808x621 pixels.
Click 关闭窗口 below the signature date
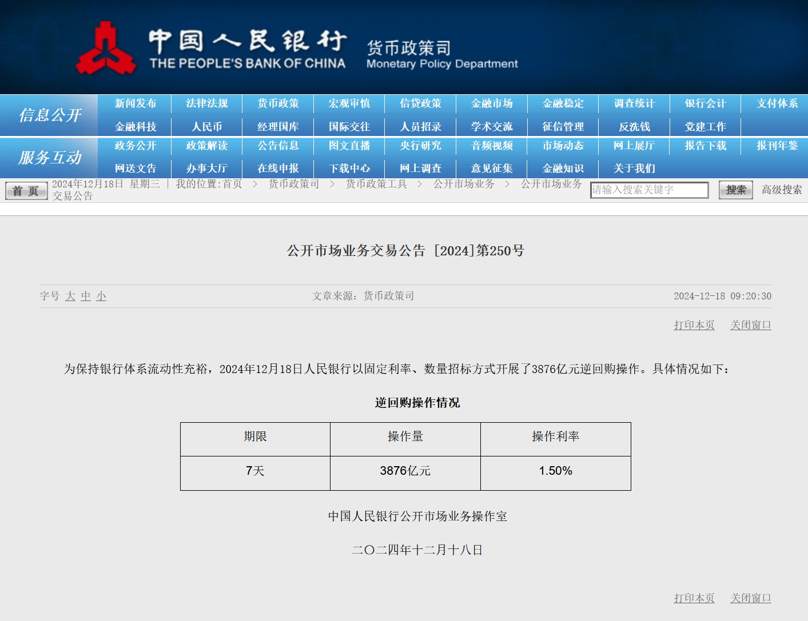tap(751, 598)
